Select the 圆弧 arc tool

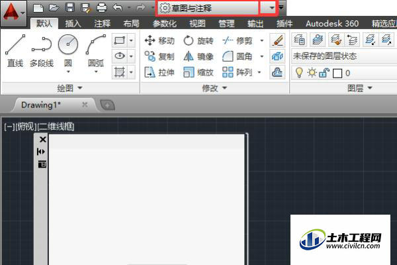tap(96, 50)
